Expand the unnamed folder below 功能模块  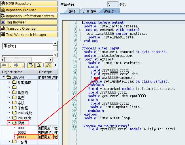9,87
